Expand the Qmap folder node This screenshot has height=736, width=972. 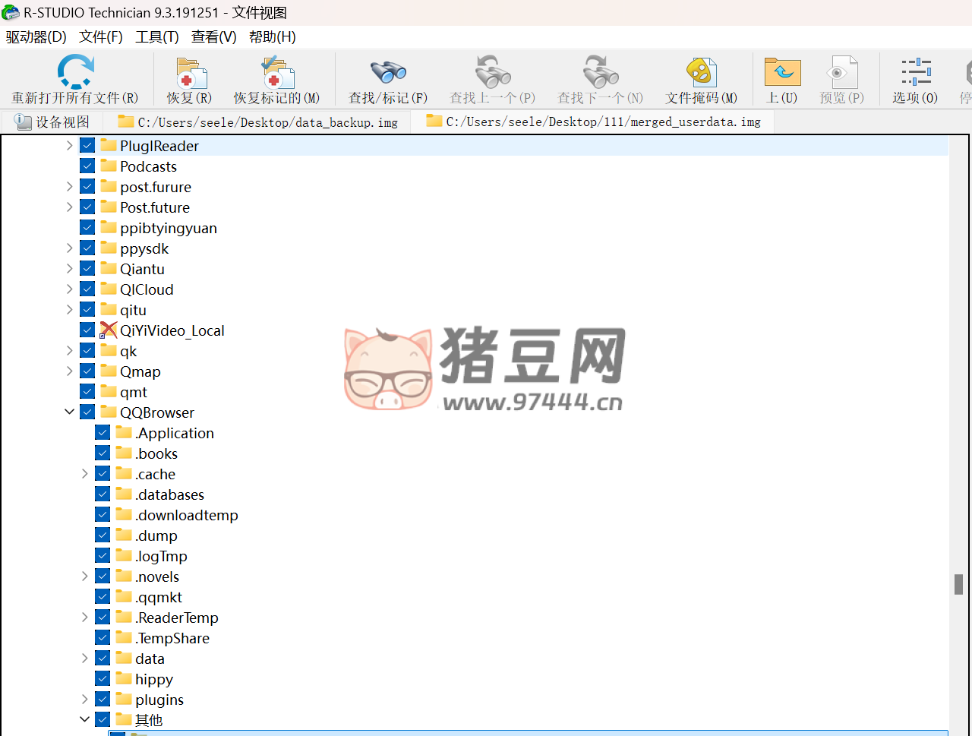coord(70,371)
